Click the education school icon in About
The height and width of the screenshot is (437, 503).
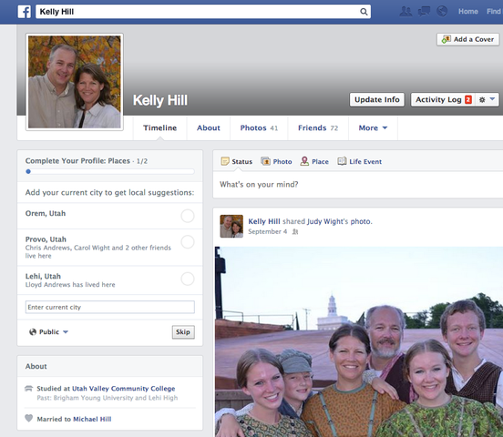click(x=29, y=389)
